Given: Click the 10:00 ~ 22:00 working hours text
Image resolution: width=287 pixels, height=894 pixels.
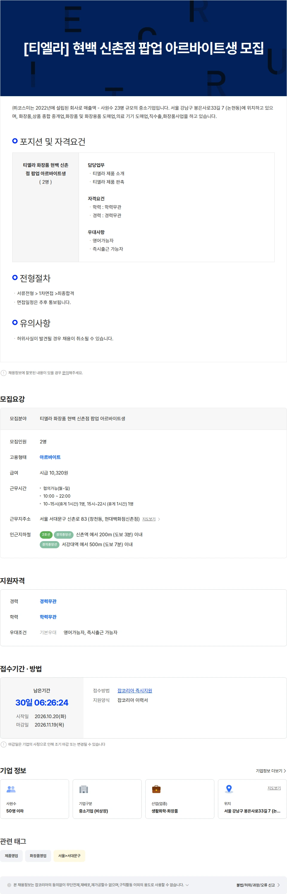Looking at the screenshot, I should 57,496.
